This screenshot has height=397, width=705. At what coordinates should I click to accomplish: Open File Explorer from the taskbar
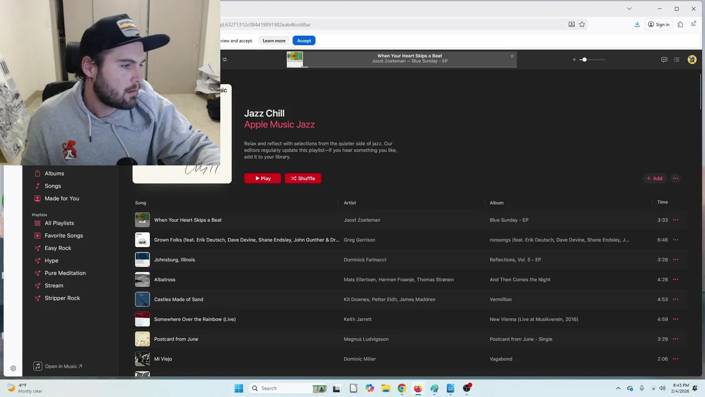386,388
